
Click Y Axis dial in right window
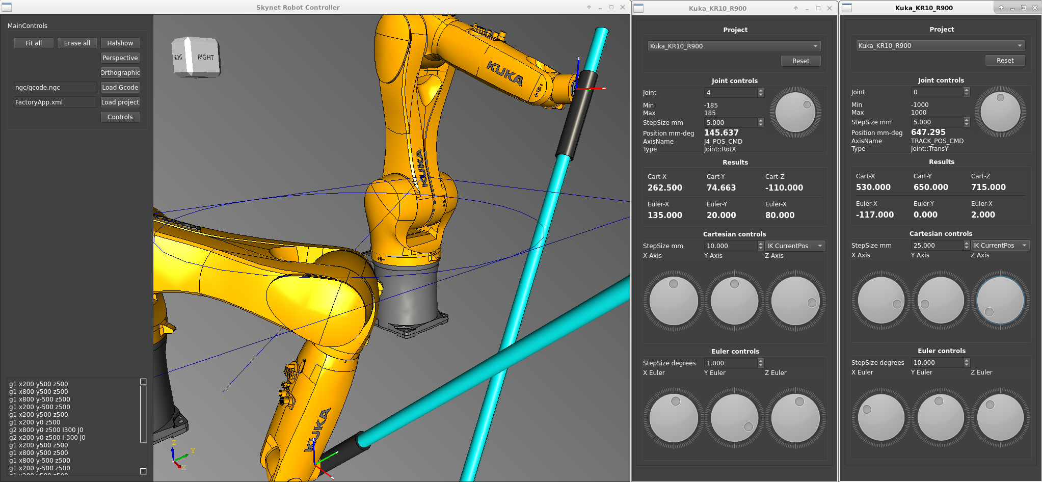941,300
